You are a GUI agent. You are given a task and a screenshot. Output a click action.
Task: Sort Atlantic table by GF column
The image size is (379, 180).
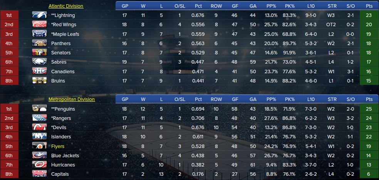(235, 6)
